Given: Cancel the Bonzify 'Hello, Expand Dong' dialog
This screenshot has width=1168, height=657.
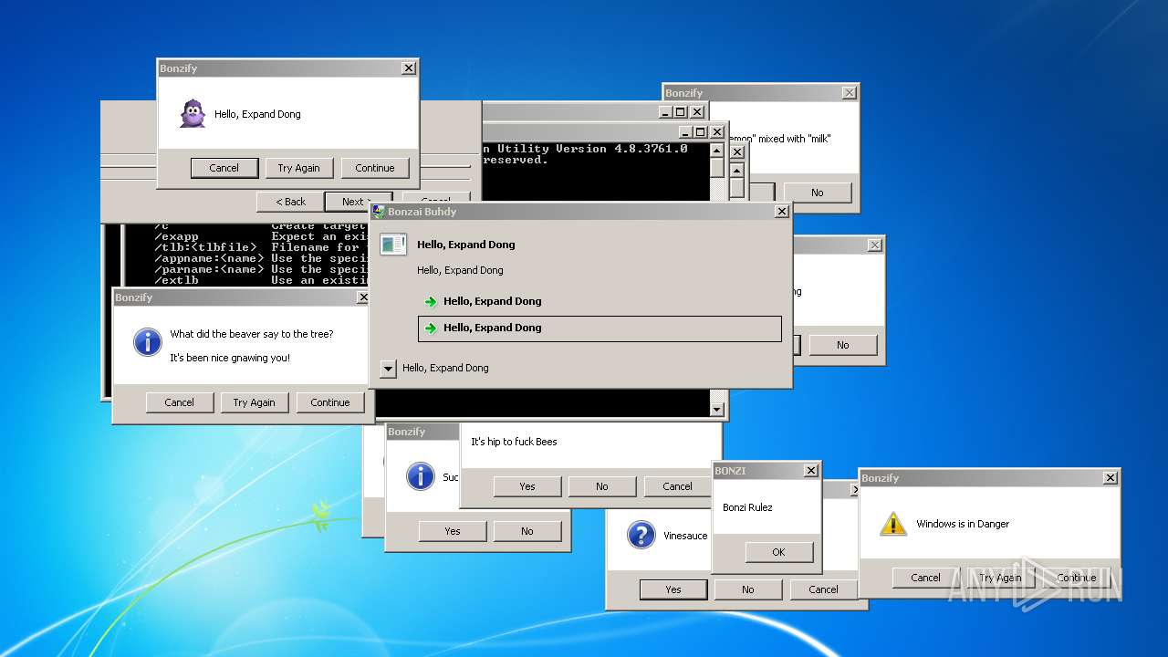Looking at the screenshot, I should click(x=224, y=168).
